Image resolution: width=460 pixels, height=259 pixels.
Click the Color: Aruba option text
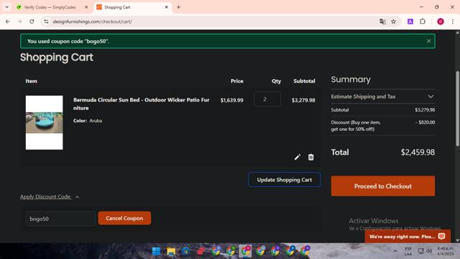(88, 121)
